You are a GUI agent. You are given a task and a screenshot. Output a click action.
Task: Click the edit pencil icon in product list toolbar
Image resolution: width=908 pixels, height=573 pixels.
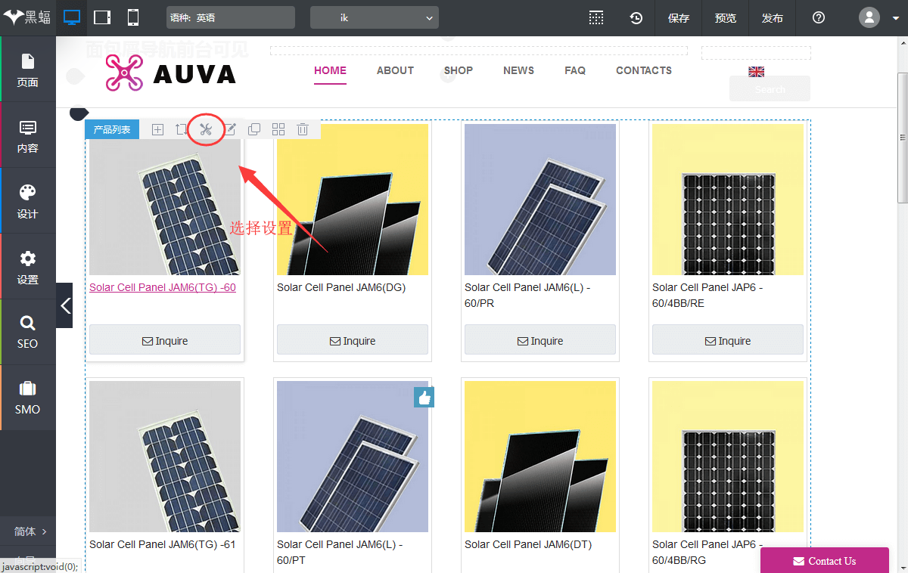(230, 129)
